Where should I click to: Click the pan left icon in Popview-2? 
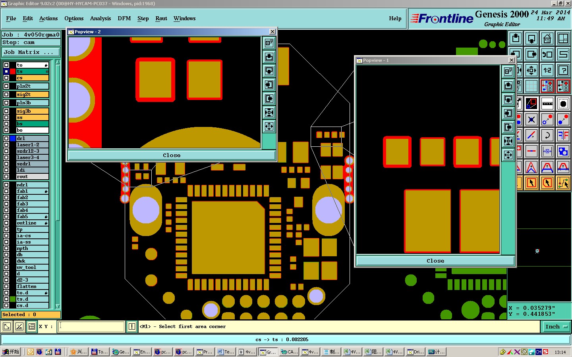click(x=269, y=85)
